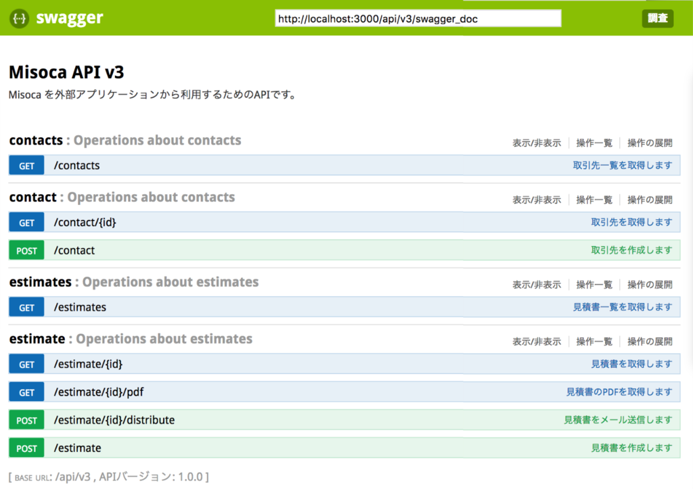693x489 pixels.
Task: Click the green 調査 explore button
Action: 658,18
